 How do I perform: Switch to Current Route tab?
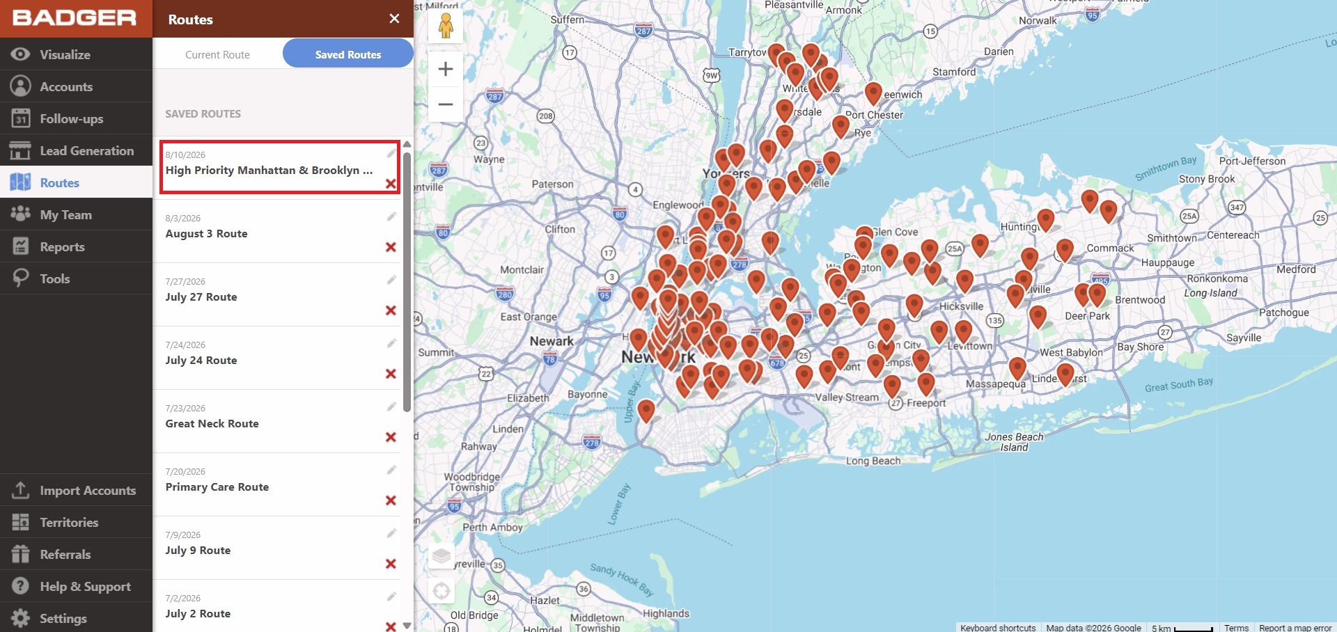(217, 54)
